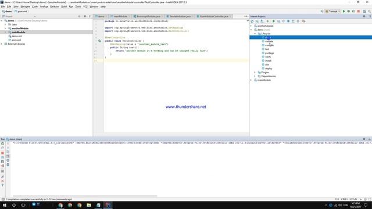Click horizontal scrollbar in Run console

pos(85,196)
